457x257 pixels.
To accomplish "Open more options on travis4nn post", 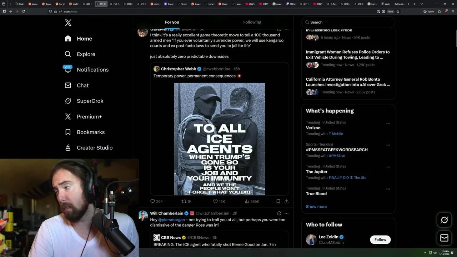I will click(286, 29).
